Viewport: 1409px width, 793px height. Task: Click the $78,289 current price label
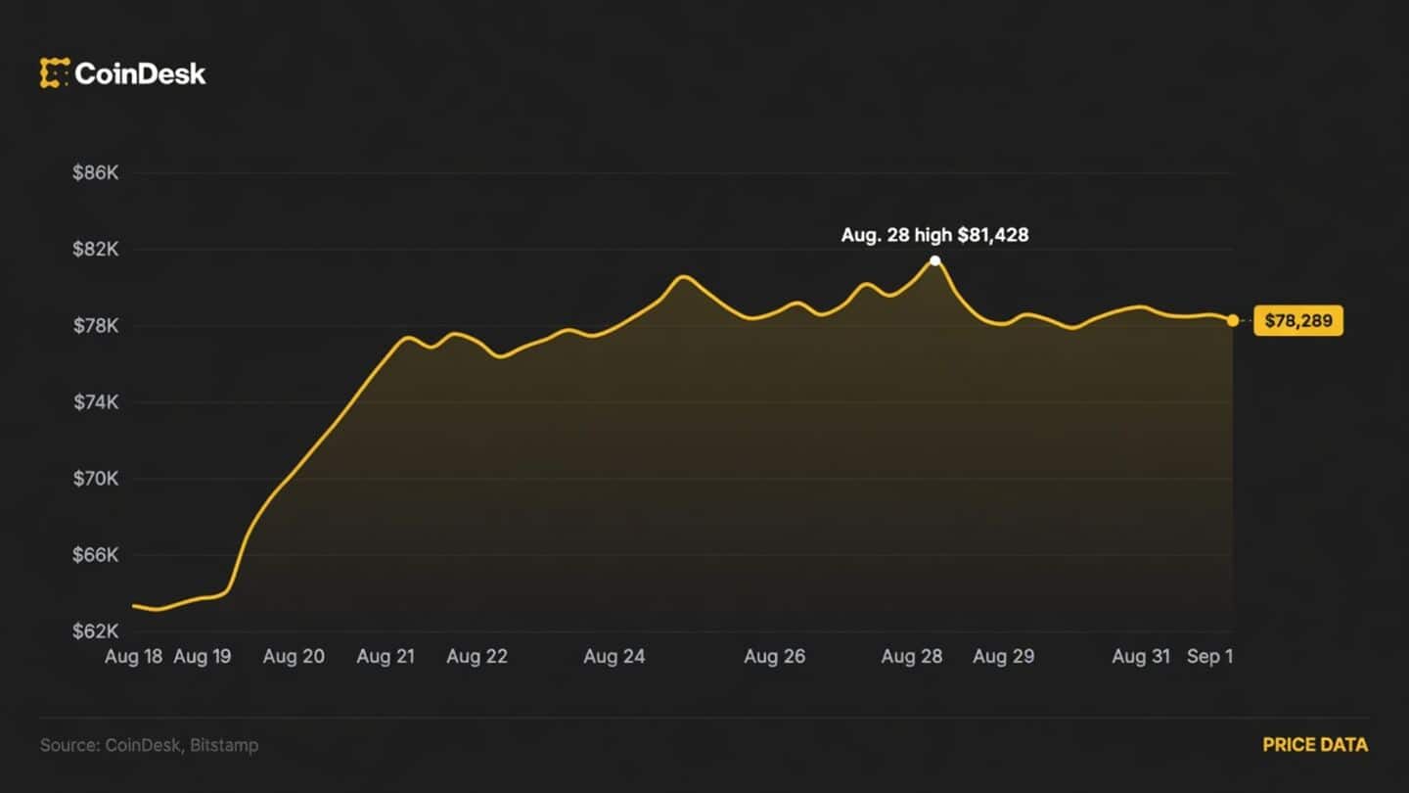coord(1298,320)
